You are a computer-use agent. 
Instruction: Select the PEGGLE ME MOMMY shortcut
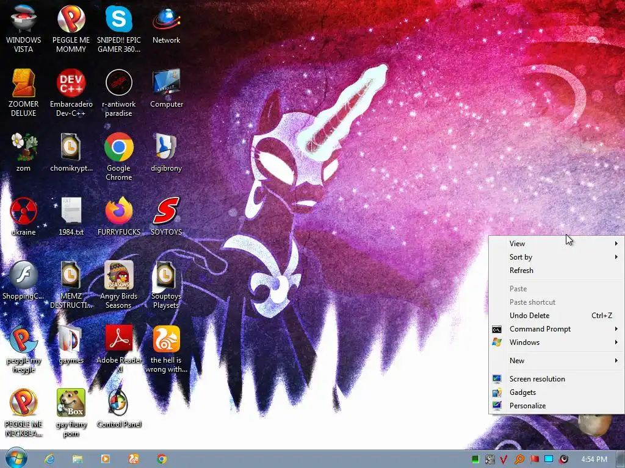pos(71,28)
